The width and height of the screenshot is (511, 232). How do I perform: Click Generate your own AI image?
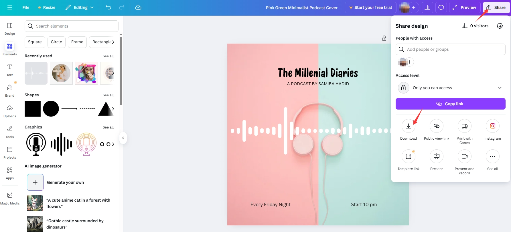56,182
